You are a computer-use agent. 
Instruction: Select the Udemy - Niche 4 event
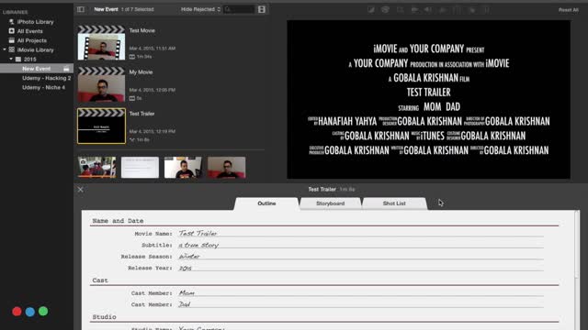click(43, 87)
